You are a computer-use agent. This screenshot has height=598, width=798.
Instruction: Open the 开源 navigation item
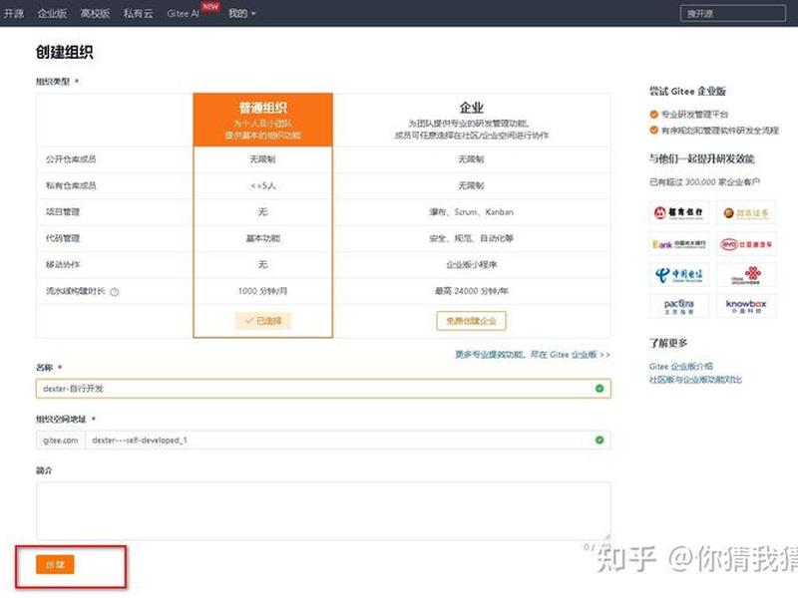point(14,13)
